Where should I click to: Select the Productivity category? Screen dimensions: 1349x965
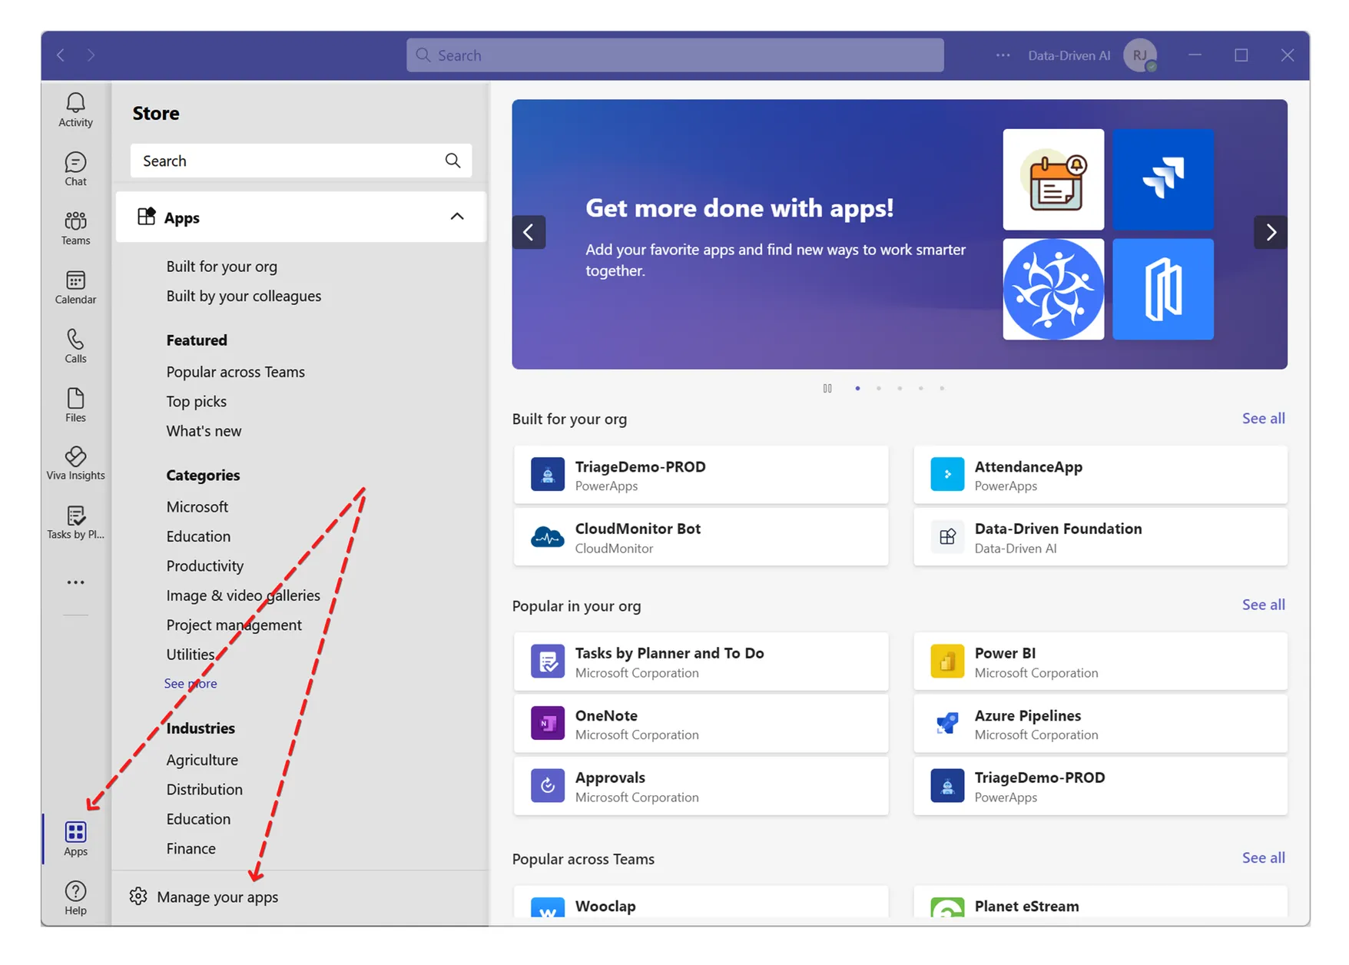click(x=204, y=565)
